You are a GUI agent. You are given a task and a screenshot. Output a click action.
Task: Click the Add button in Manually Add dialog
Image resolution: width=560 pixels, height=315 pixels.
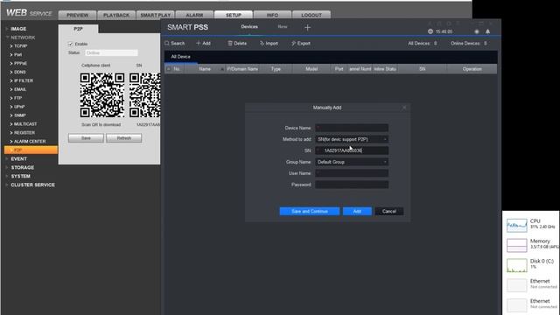pos(357,212)
